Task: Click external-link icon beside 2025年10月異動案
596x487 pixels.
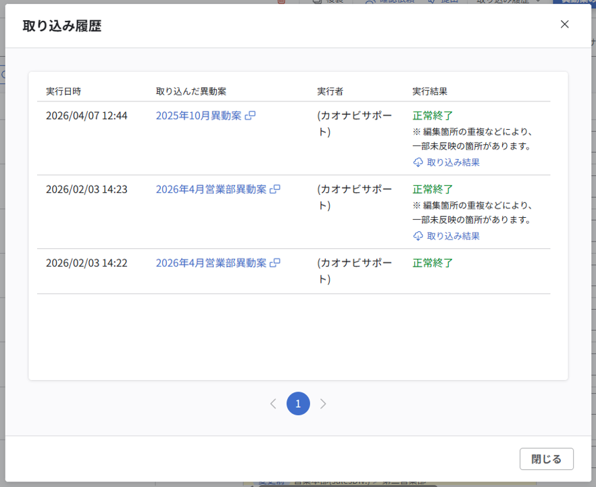Action: [250, 116]
